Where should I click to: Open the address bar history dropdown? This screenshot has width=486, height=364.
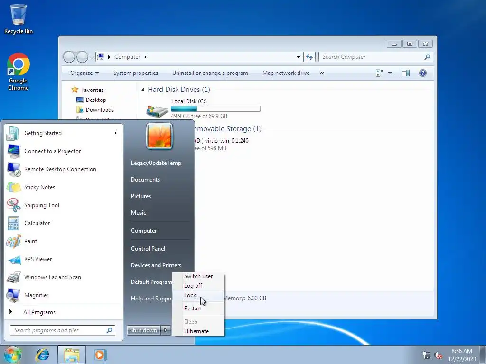299,57
